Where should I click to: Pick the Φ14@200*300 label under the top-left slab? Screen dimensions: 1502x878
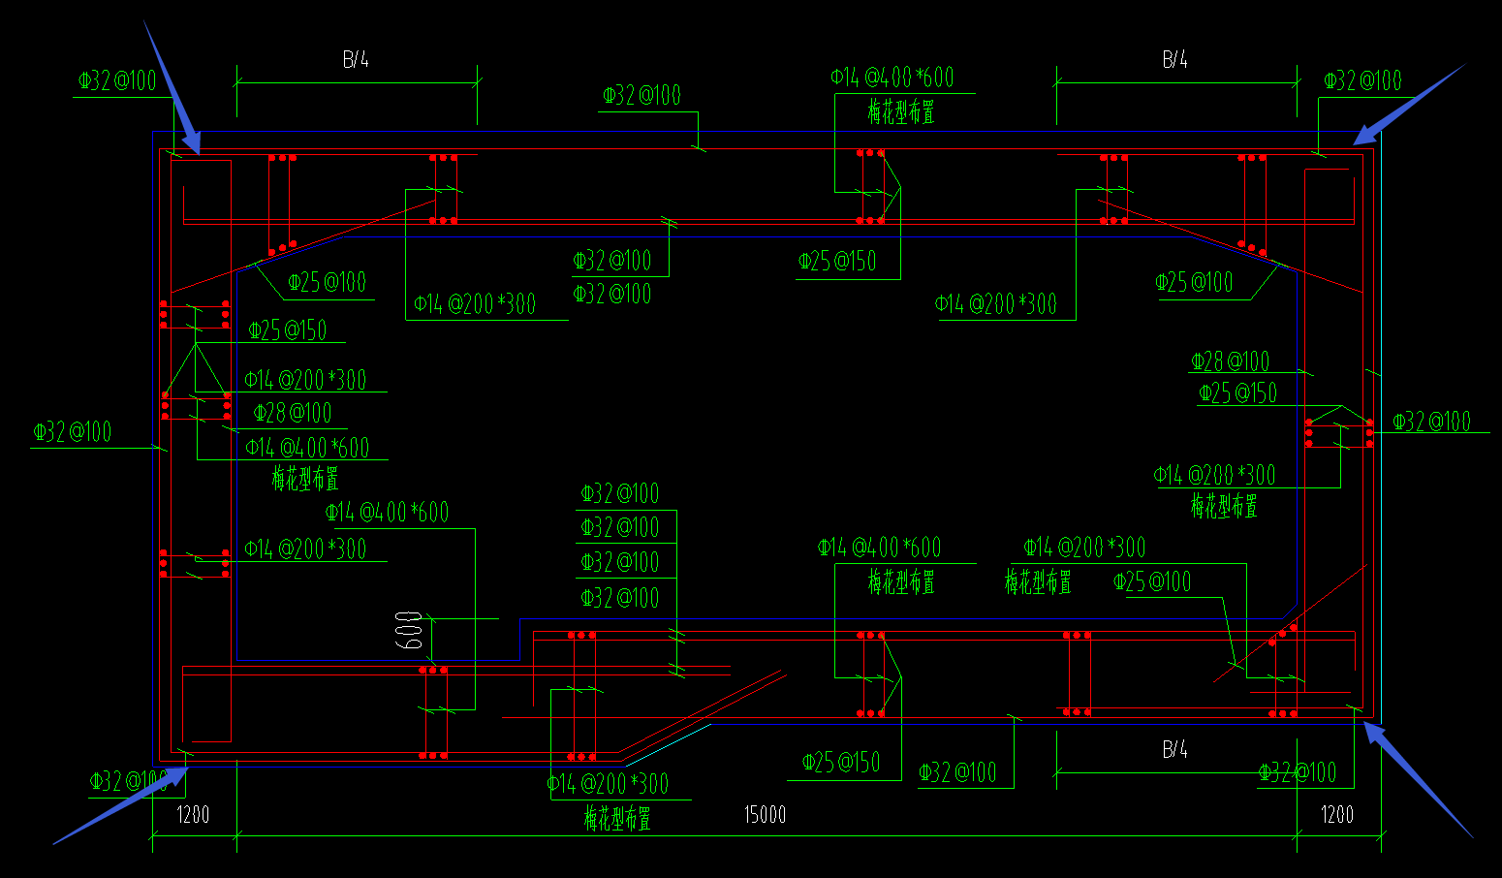click(475, 304)
